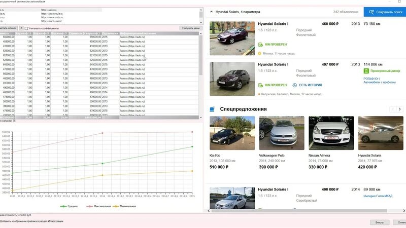Click the 390 000 ₽ price under Volkswagen Polo

(x=268, y=167)
